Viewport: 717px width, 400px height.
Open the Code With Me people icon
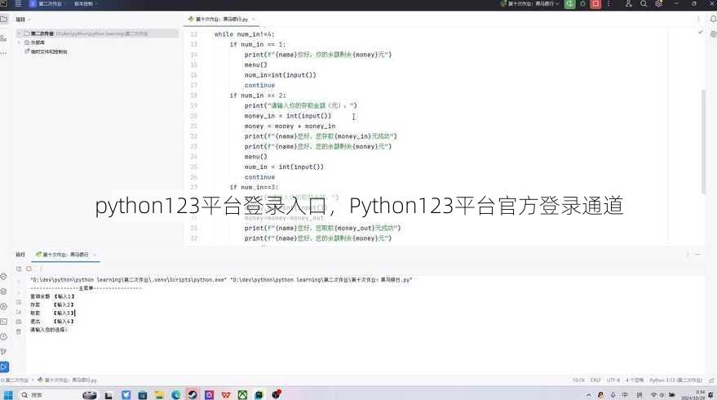coord(629,3)
